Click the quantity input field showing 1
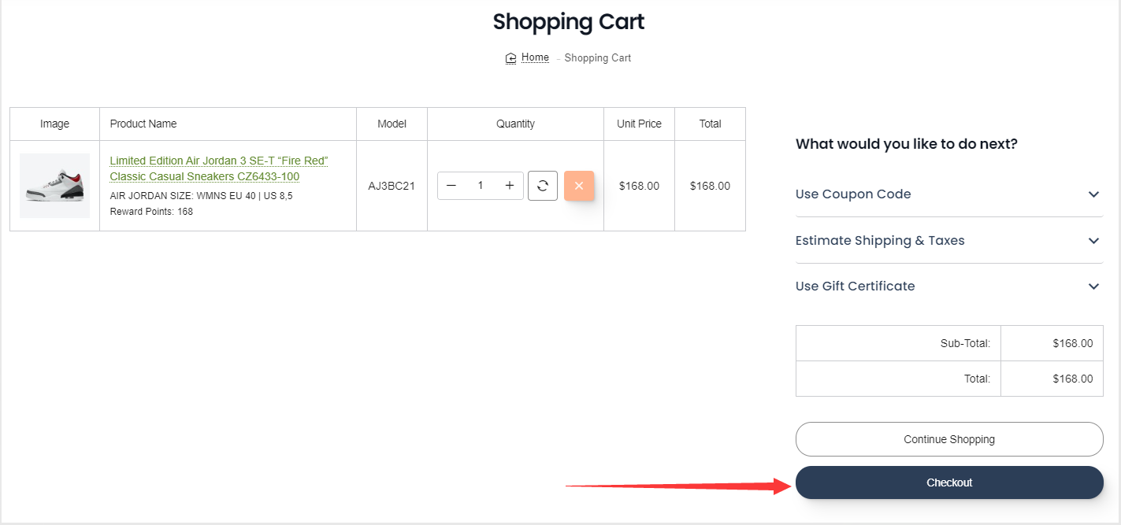The width and height of the screenshot is (1121, 525). coord(481,186)
